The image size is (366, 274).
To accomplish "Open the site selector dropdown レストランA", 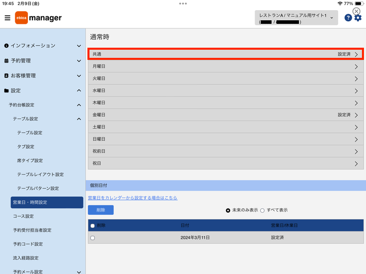I will point(296,18).
